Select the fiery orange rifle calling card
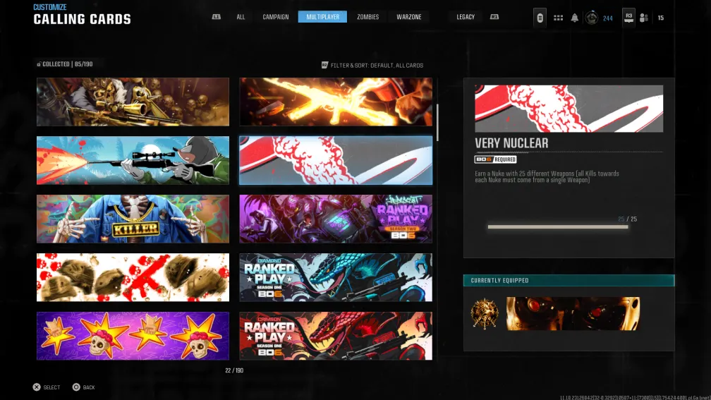This screenshot has width=711, height=400. coord(336,102)
